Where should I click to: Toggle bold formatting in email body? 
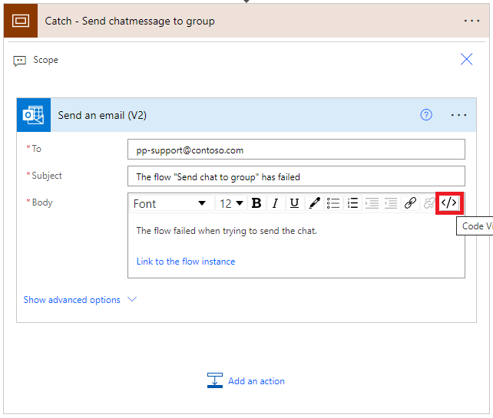click(256, 203)
